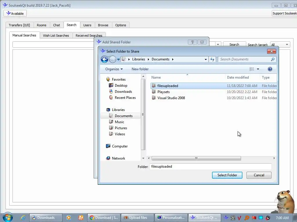
Task: Switch to the Browse tab
Action: tap(103, 25)
